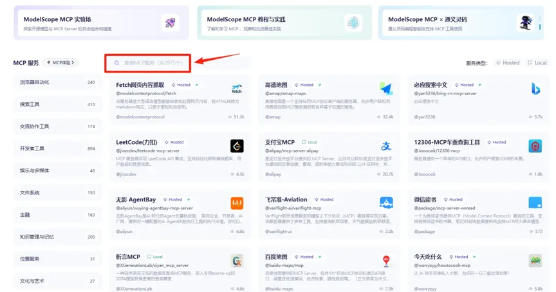This screenshot has width=556, height=292.
Task: Click the view count eye icon beside 51.3k
Action: (230, 117)
